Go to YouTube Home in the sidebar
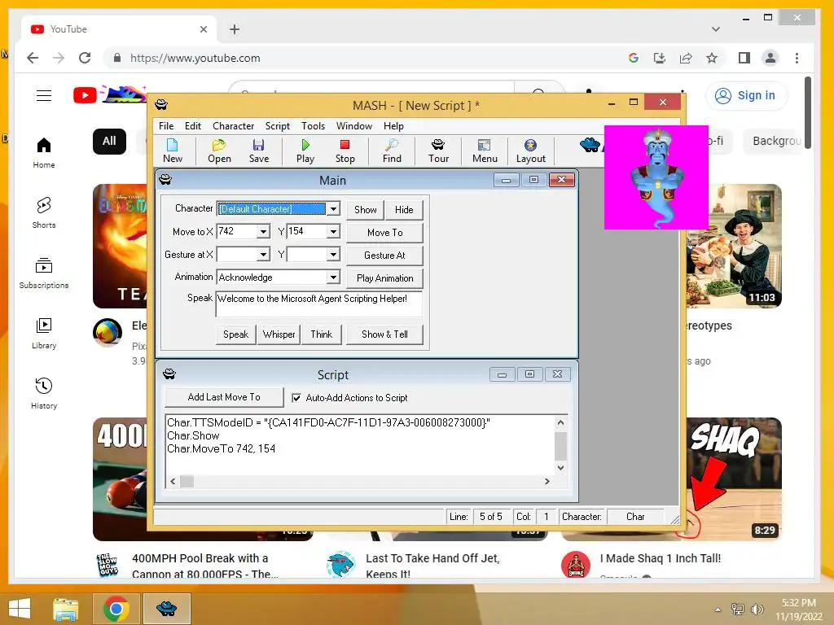The width and height of the screenshot is (834, 625). click(x=44, y=153)
